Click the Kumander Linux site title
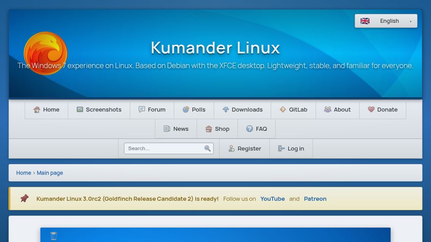This screenshot has height=242, width=431. (x=215, y=48)
